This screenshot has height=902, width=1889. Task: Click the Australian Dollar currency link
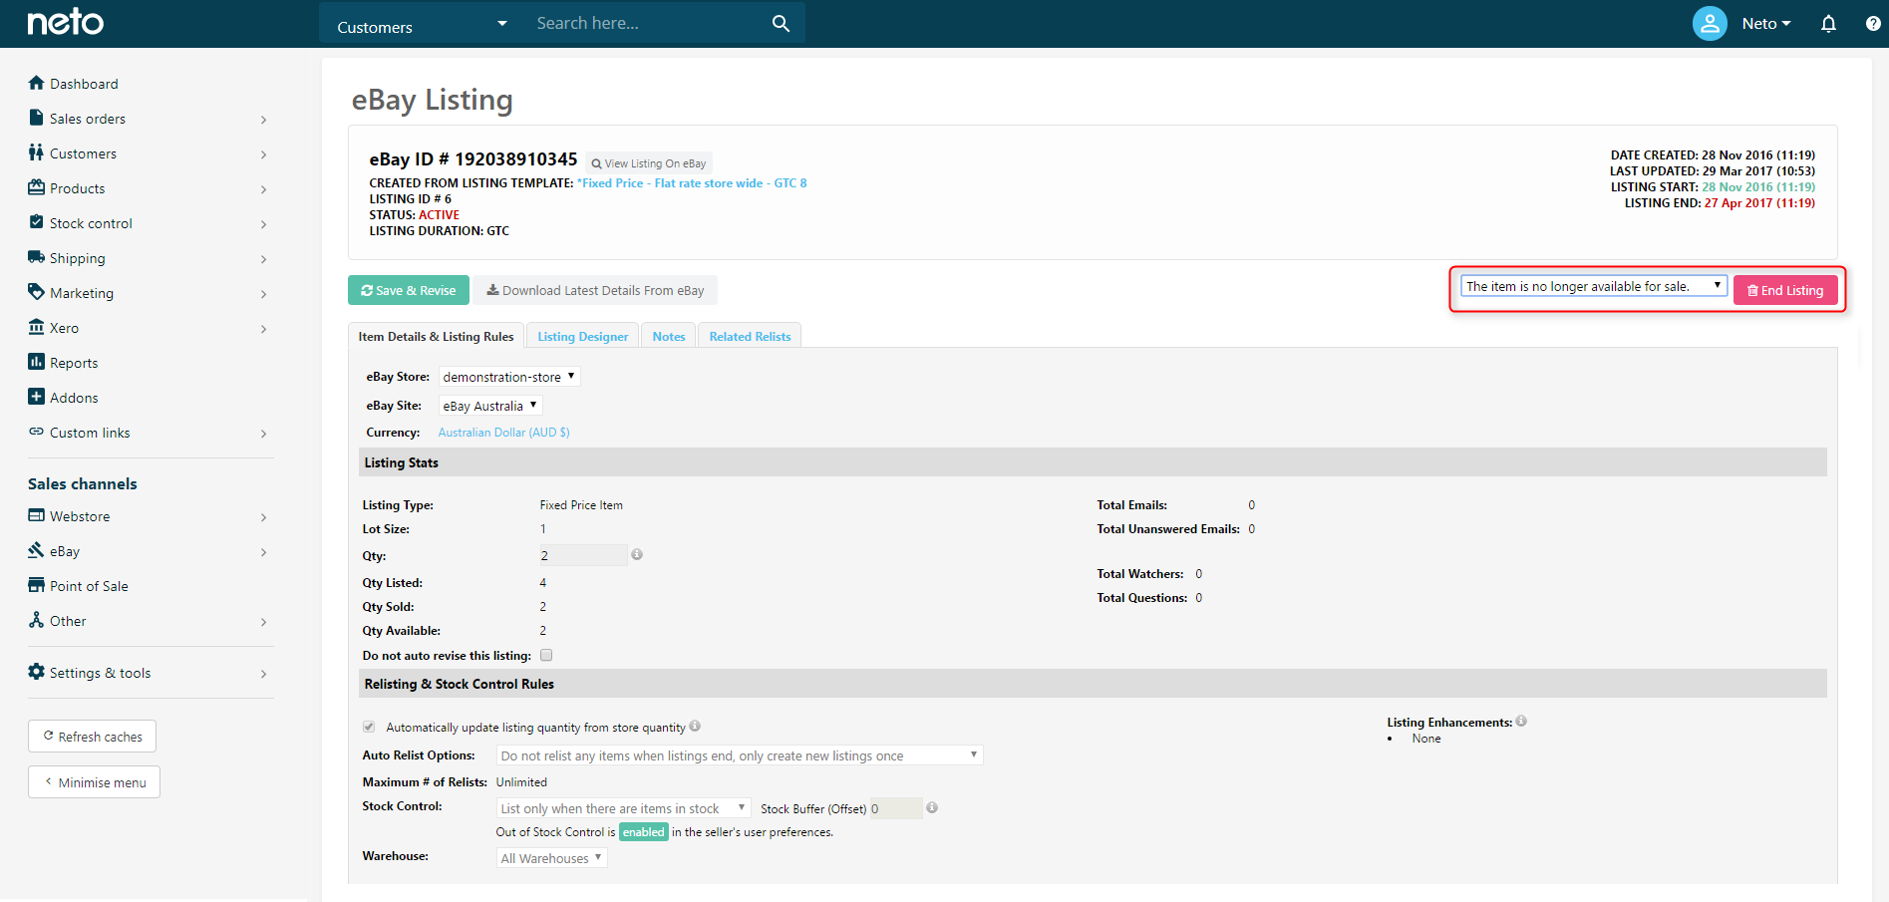[504, 433]
